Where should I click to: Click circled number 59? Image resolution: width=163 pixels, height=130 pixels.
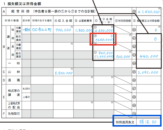click(134, 11)
